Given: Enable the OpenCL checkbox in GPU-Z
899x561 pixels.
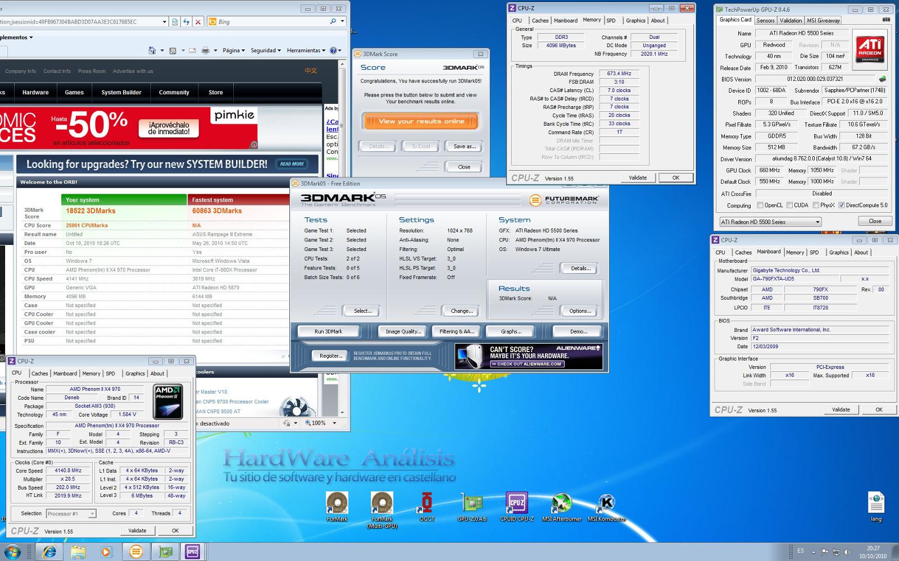Looking at the screenshot, I should [760, 205].
